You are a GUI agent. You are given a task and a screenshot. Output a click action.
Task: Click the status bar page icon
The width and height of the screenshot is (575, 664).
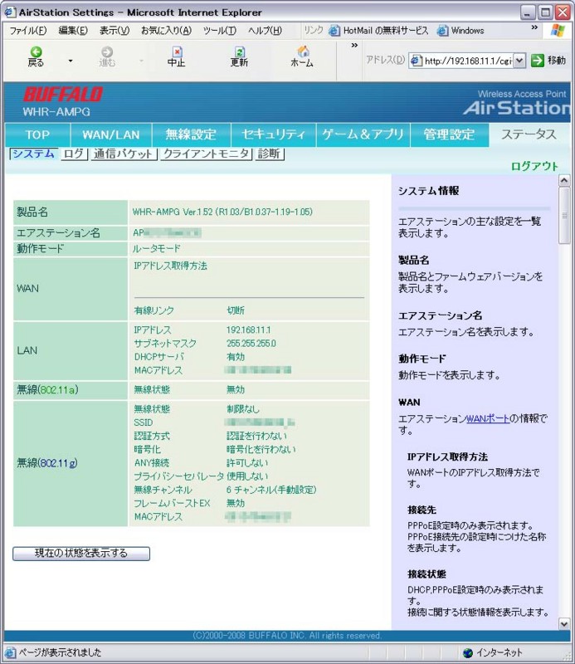[10, 652]
